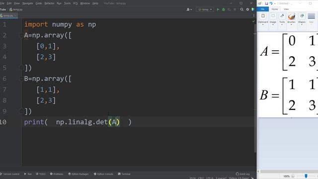Click temp.py in the navigation breadcrumb
Viewport: 318px width, 179px height.
coord(16,9)
